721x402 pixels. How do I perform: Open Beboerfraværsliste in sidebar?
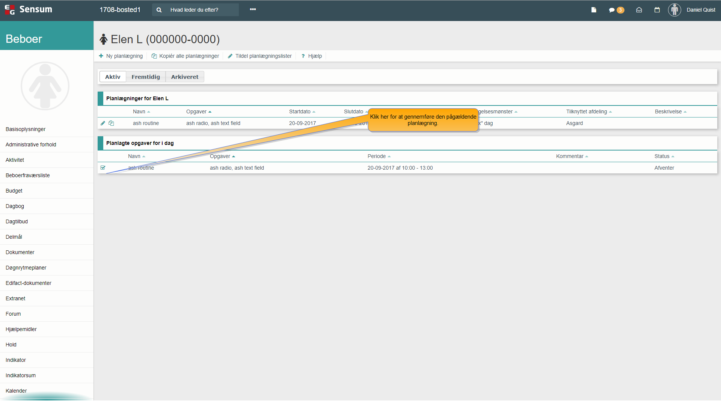(x=47, y=175)
